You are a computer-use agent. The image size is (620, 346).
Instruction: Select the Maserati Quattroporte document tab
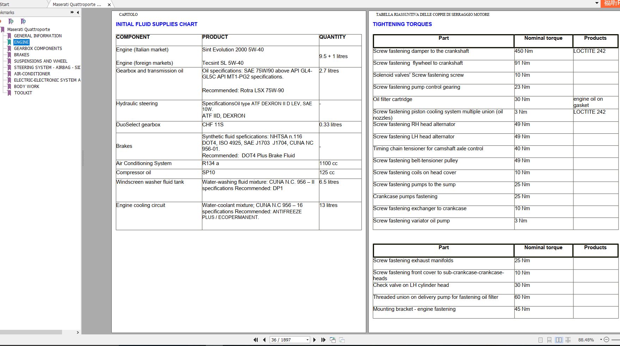click(x=77, y=5)
